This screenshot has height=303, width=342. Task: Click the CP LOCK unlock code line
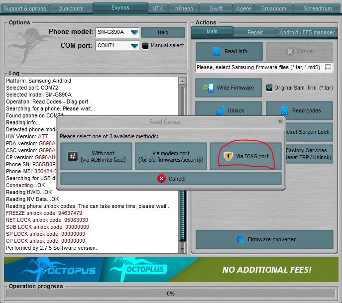45,241
